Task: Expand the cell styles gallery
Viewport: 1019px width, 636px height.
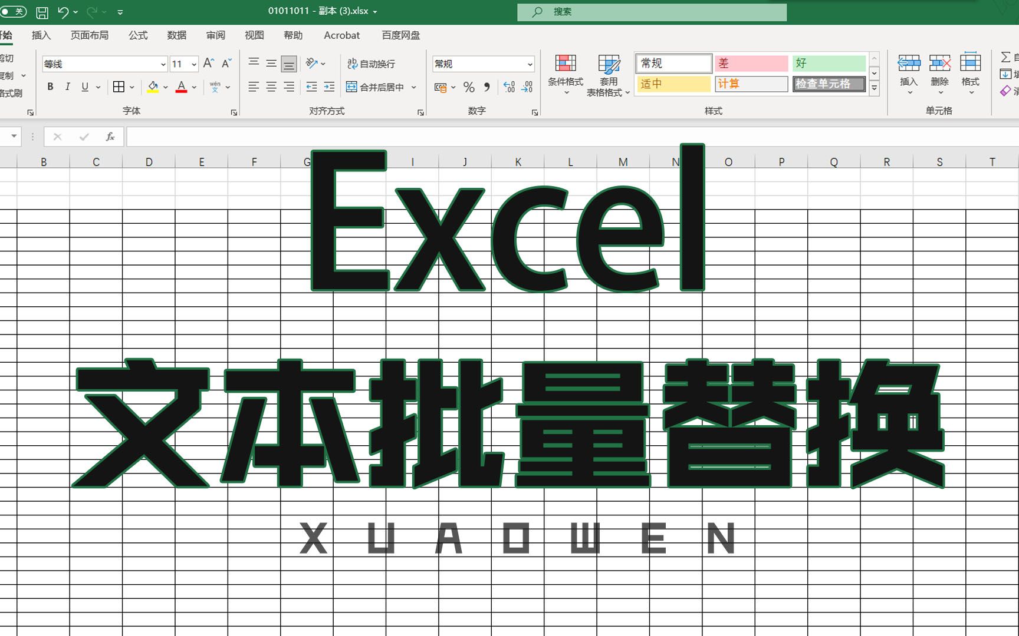Action: coord(875,88)
